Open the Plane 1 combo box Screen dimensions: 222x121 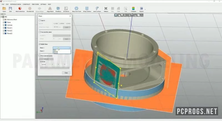[62, 48]
